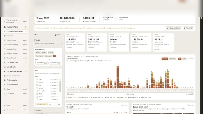Click the FSFG API check plug icon
The height and width of the screenshot is (114, 203).
(x=5, y=85)
